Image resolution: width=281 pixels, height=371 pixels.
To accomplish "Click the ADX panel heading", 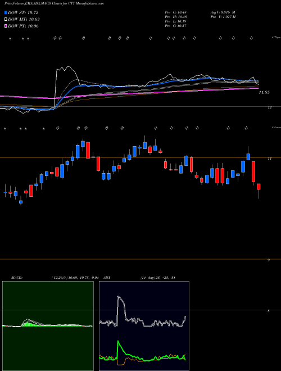I will [107, 278].
